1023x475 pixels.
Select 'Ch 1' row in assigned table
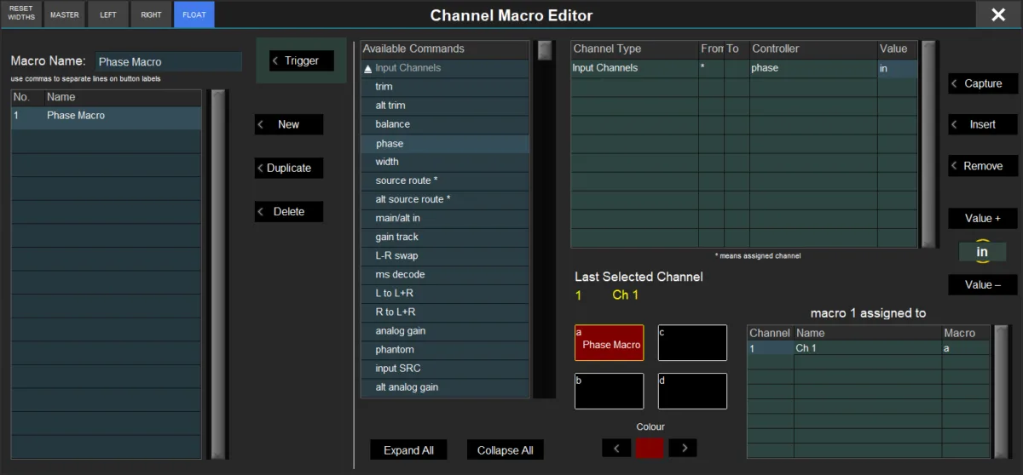point(868,348)
